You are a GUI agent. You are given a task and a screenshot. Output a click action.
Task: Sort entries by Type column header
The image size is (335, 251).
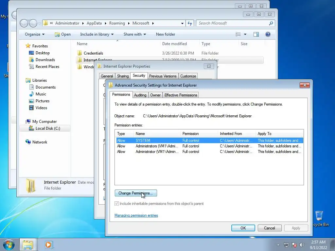coord(124,134)
